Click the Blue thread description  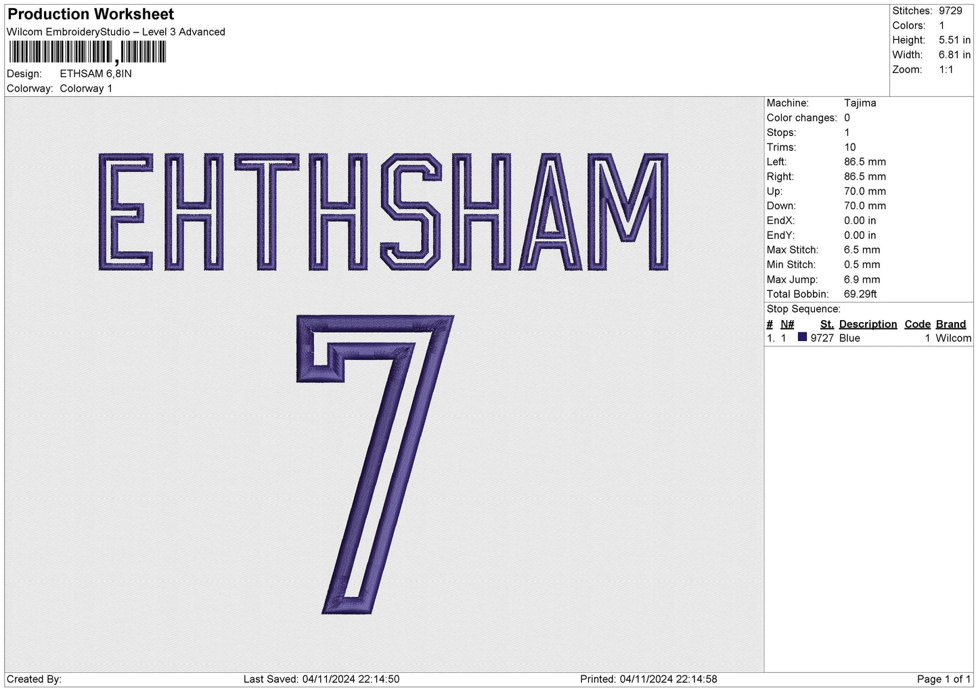849,338
